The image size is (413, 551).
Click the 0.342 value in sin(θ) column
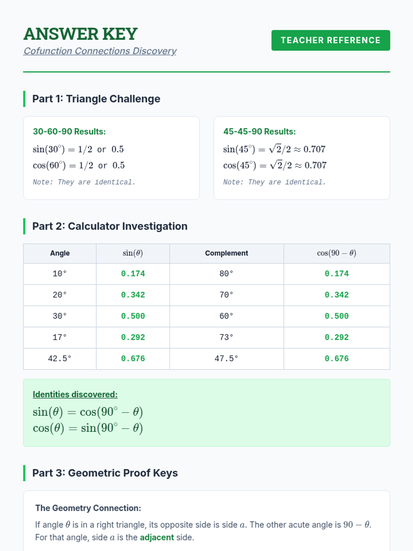click(x=133, y=295)
